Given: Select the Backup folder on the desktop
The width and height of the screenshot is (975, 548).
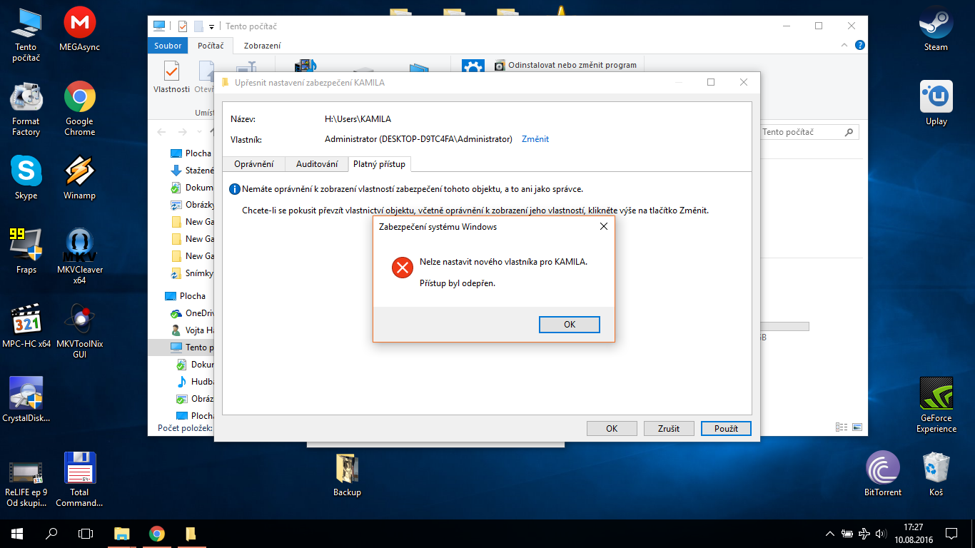Looking at the screenshot, I should pos(348,476).
